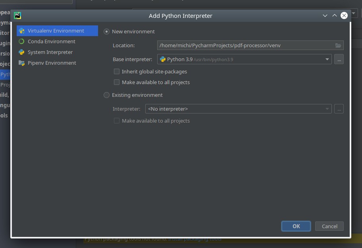362x248 pixels.
Task: Close the Add Python Interpreter dialog
Action: pos(344,15)
